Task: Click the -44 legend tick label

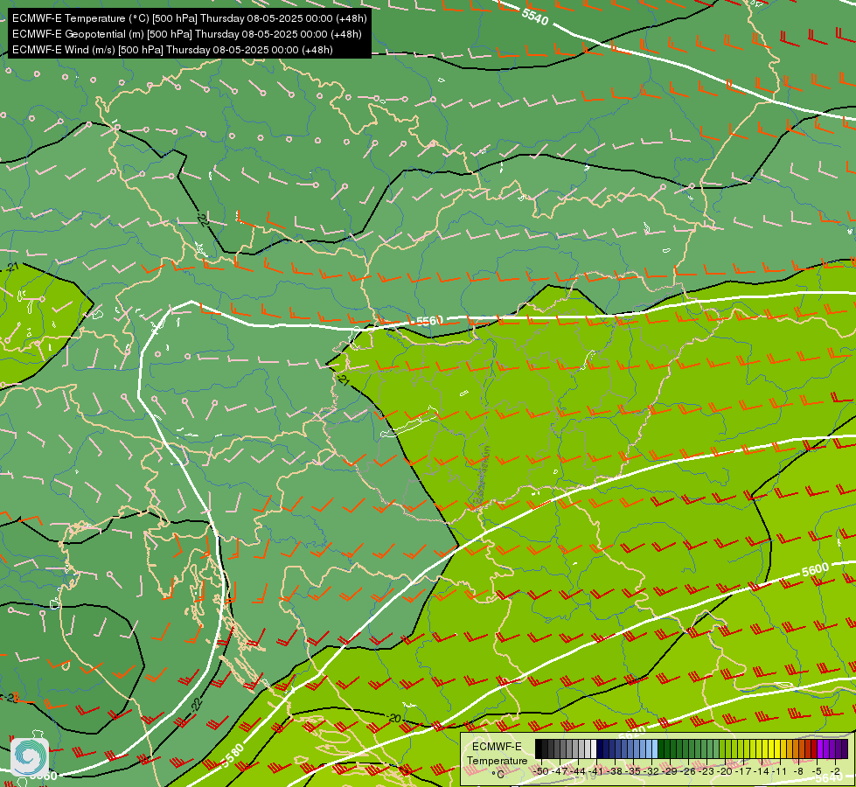Action: click(578, 771)
